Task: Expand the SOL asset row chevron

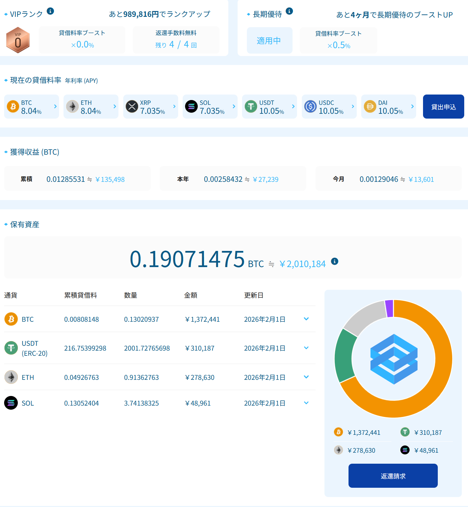Action: [306, 403]
